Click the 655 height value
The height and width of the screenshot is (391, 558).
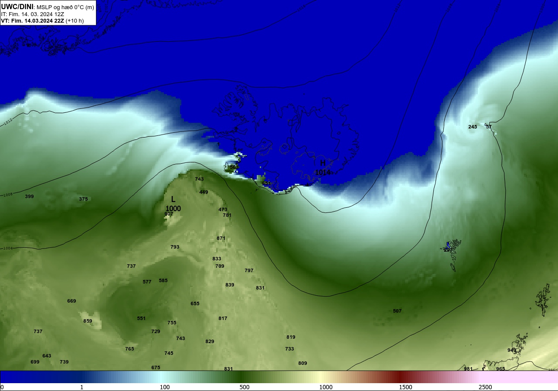195,303
